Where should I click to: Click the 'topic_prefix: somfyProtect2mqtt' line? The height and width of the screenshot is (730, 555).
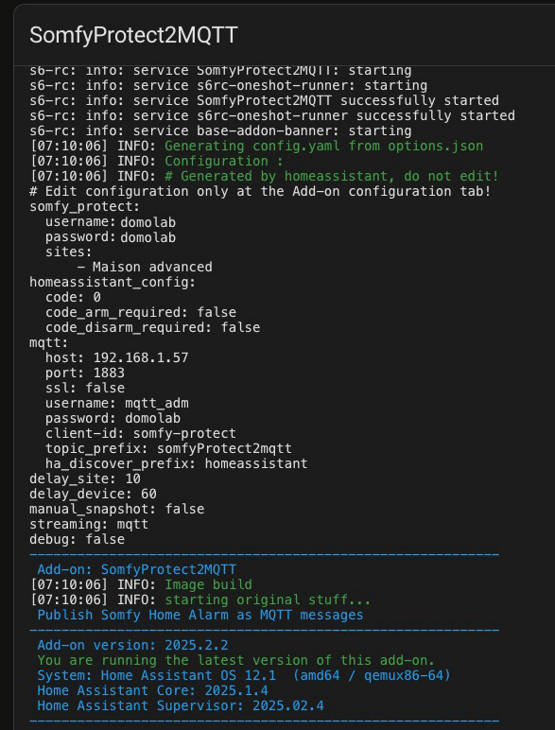(x=168, y=448)
